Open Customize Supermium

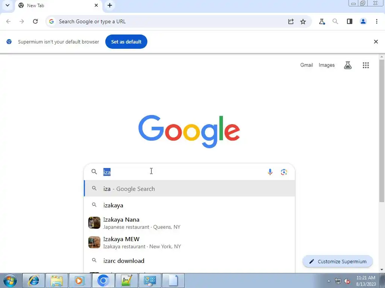point(338,261)
